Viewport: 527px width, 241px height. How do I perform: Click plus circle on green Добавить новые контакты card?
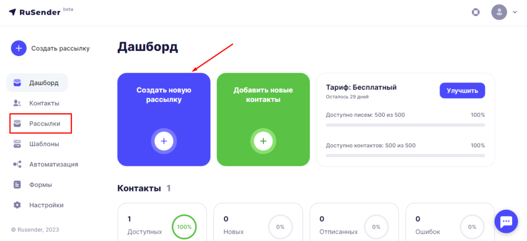(263, 141)
